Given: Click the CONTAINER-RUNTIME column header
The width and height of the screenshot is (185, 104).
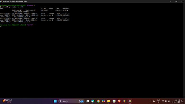Looking at the screenshot, I should [21, 12].
